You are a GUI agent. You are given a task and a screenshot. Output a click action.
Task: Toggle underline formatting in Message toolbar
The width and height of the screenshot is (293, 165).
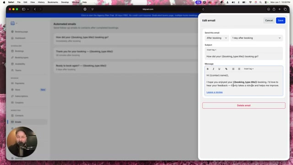point(219,69)
